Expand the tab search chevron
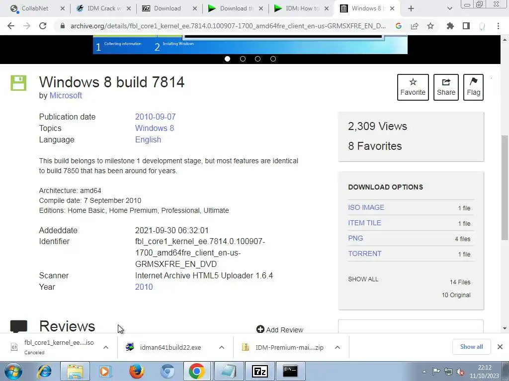 coord(449,8)
